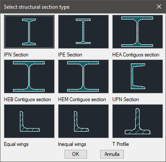The width and height of the screenshot is (166, 162).
Task: Click the 'IPN Section' text label
Action: coord(16,55)
